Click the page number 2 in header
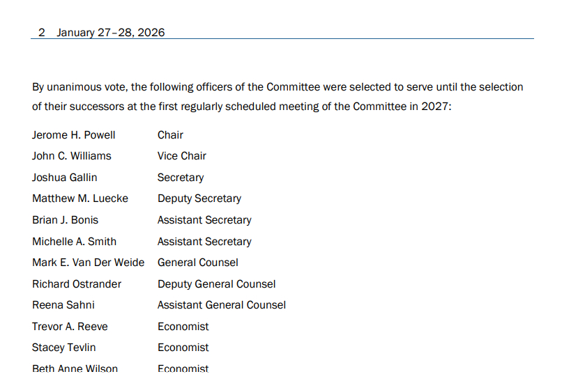This screenshot has height=381, width=562. (42, 33)
